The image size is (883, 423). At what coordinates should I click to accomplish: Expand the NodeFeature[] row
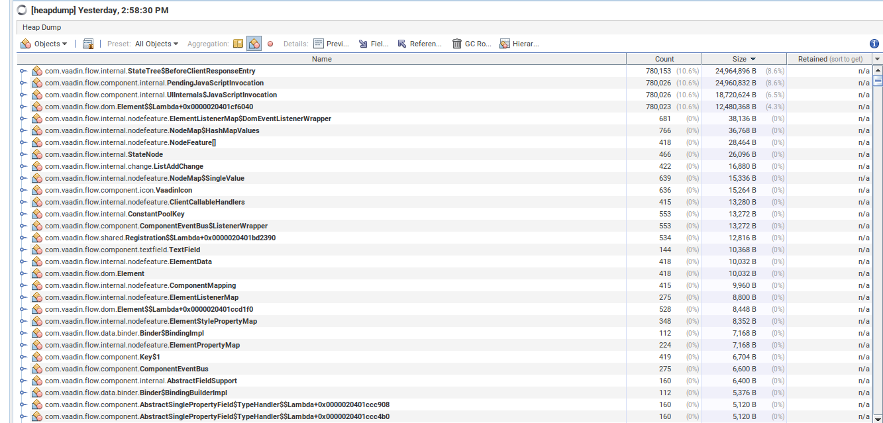[x=23, y=142]
